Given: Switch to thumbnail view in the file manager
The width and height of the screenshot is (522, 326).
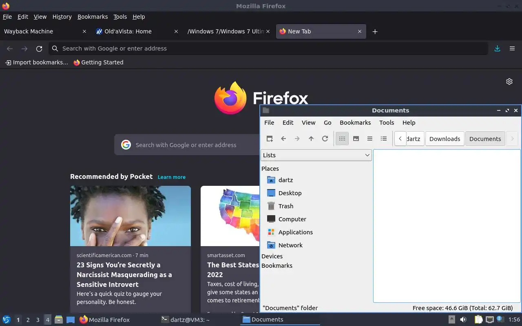Looking at the screenshot, I should point(356,139).
